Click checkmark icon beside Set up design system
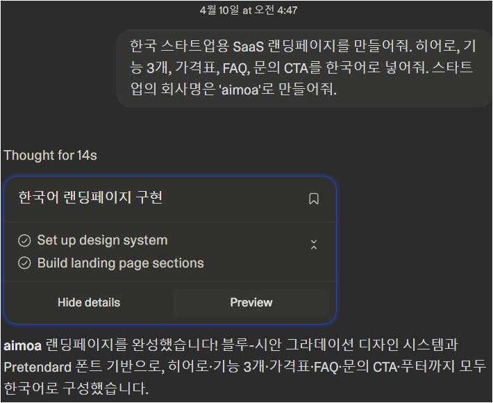Image resolution: width=493 pixels, height=403 pixels. pyautogui.click(x=24, y=240)
